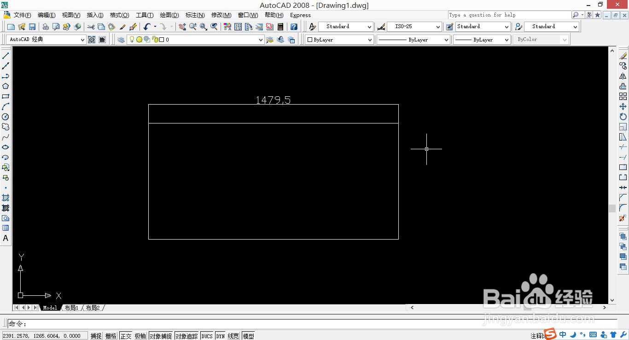Select the Line draw tool
This screenshot has height=340, width=629.
(x=6, y=56)
